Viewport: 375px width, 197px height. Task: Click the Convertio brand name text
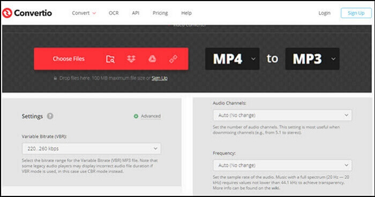click(x=33, y=13)
